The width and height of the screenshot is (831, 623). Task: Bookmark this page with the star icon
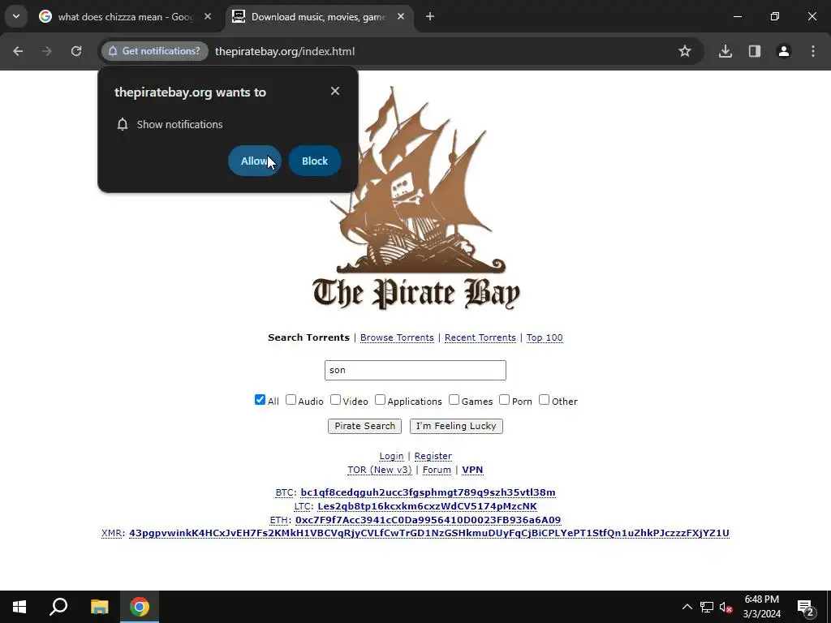coord(685,51)
